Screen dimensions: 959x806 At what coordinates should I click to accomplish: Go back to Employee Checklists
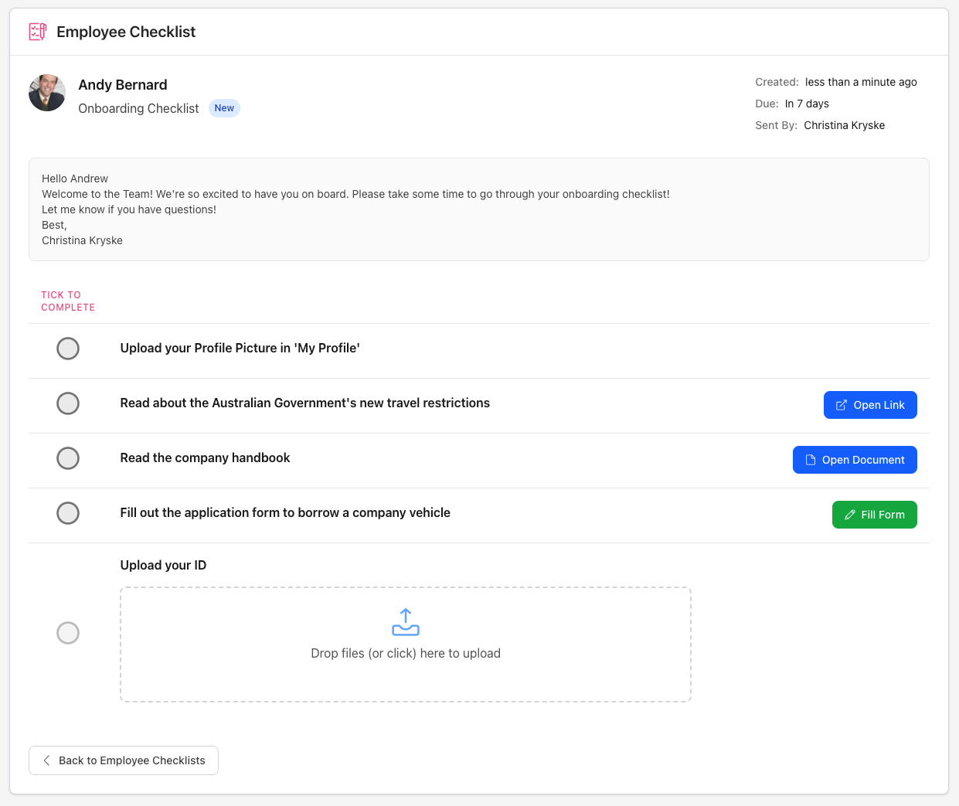(124, 760)
